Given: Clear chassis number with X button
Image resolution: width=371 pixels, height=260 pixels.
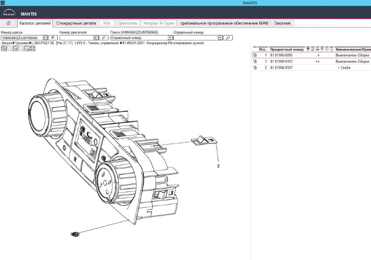Looking at the screenshot, I should tap(53, 38).
